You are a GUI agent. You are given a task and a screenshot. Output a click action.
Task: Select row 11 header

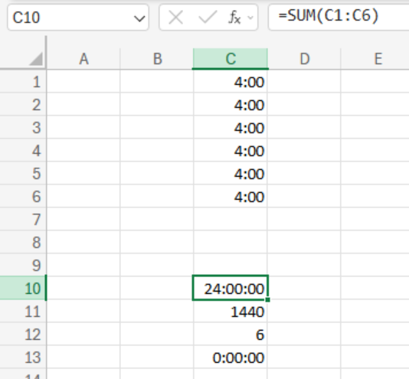point(23,311)
